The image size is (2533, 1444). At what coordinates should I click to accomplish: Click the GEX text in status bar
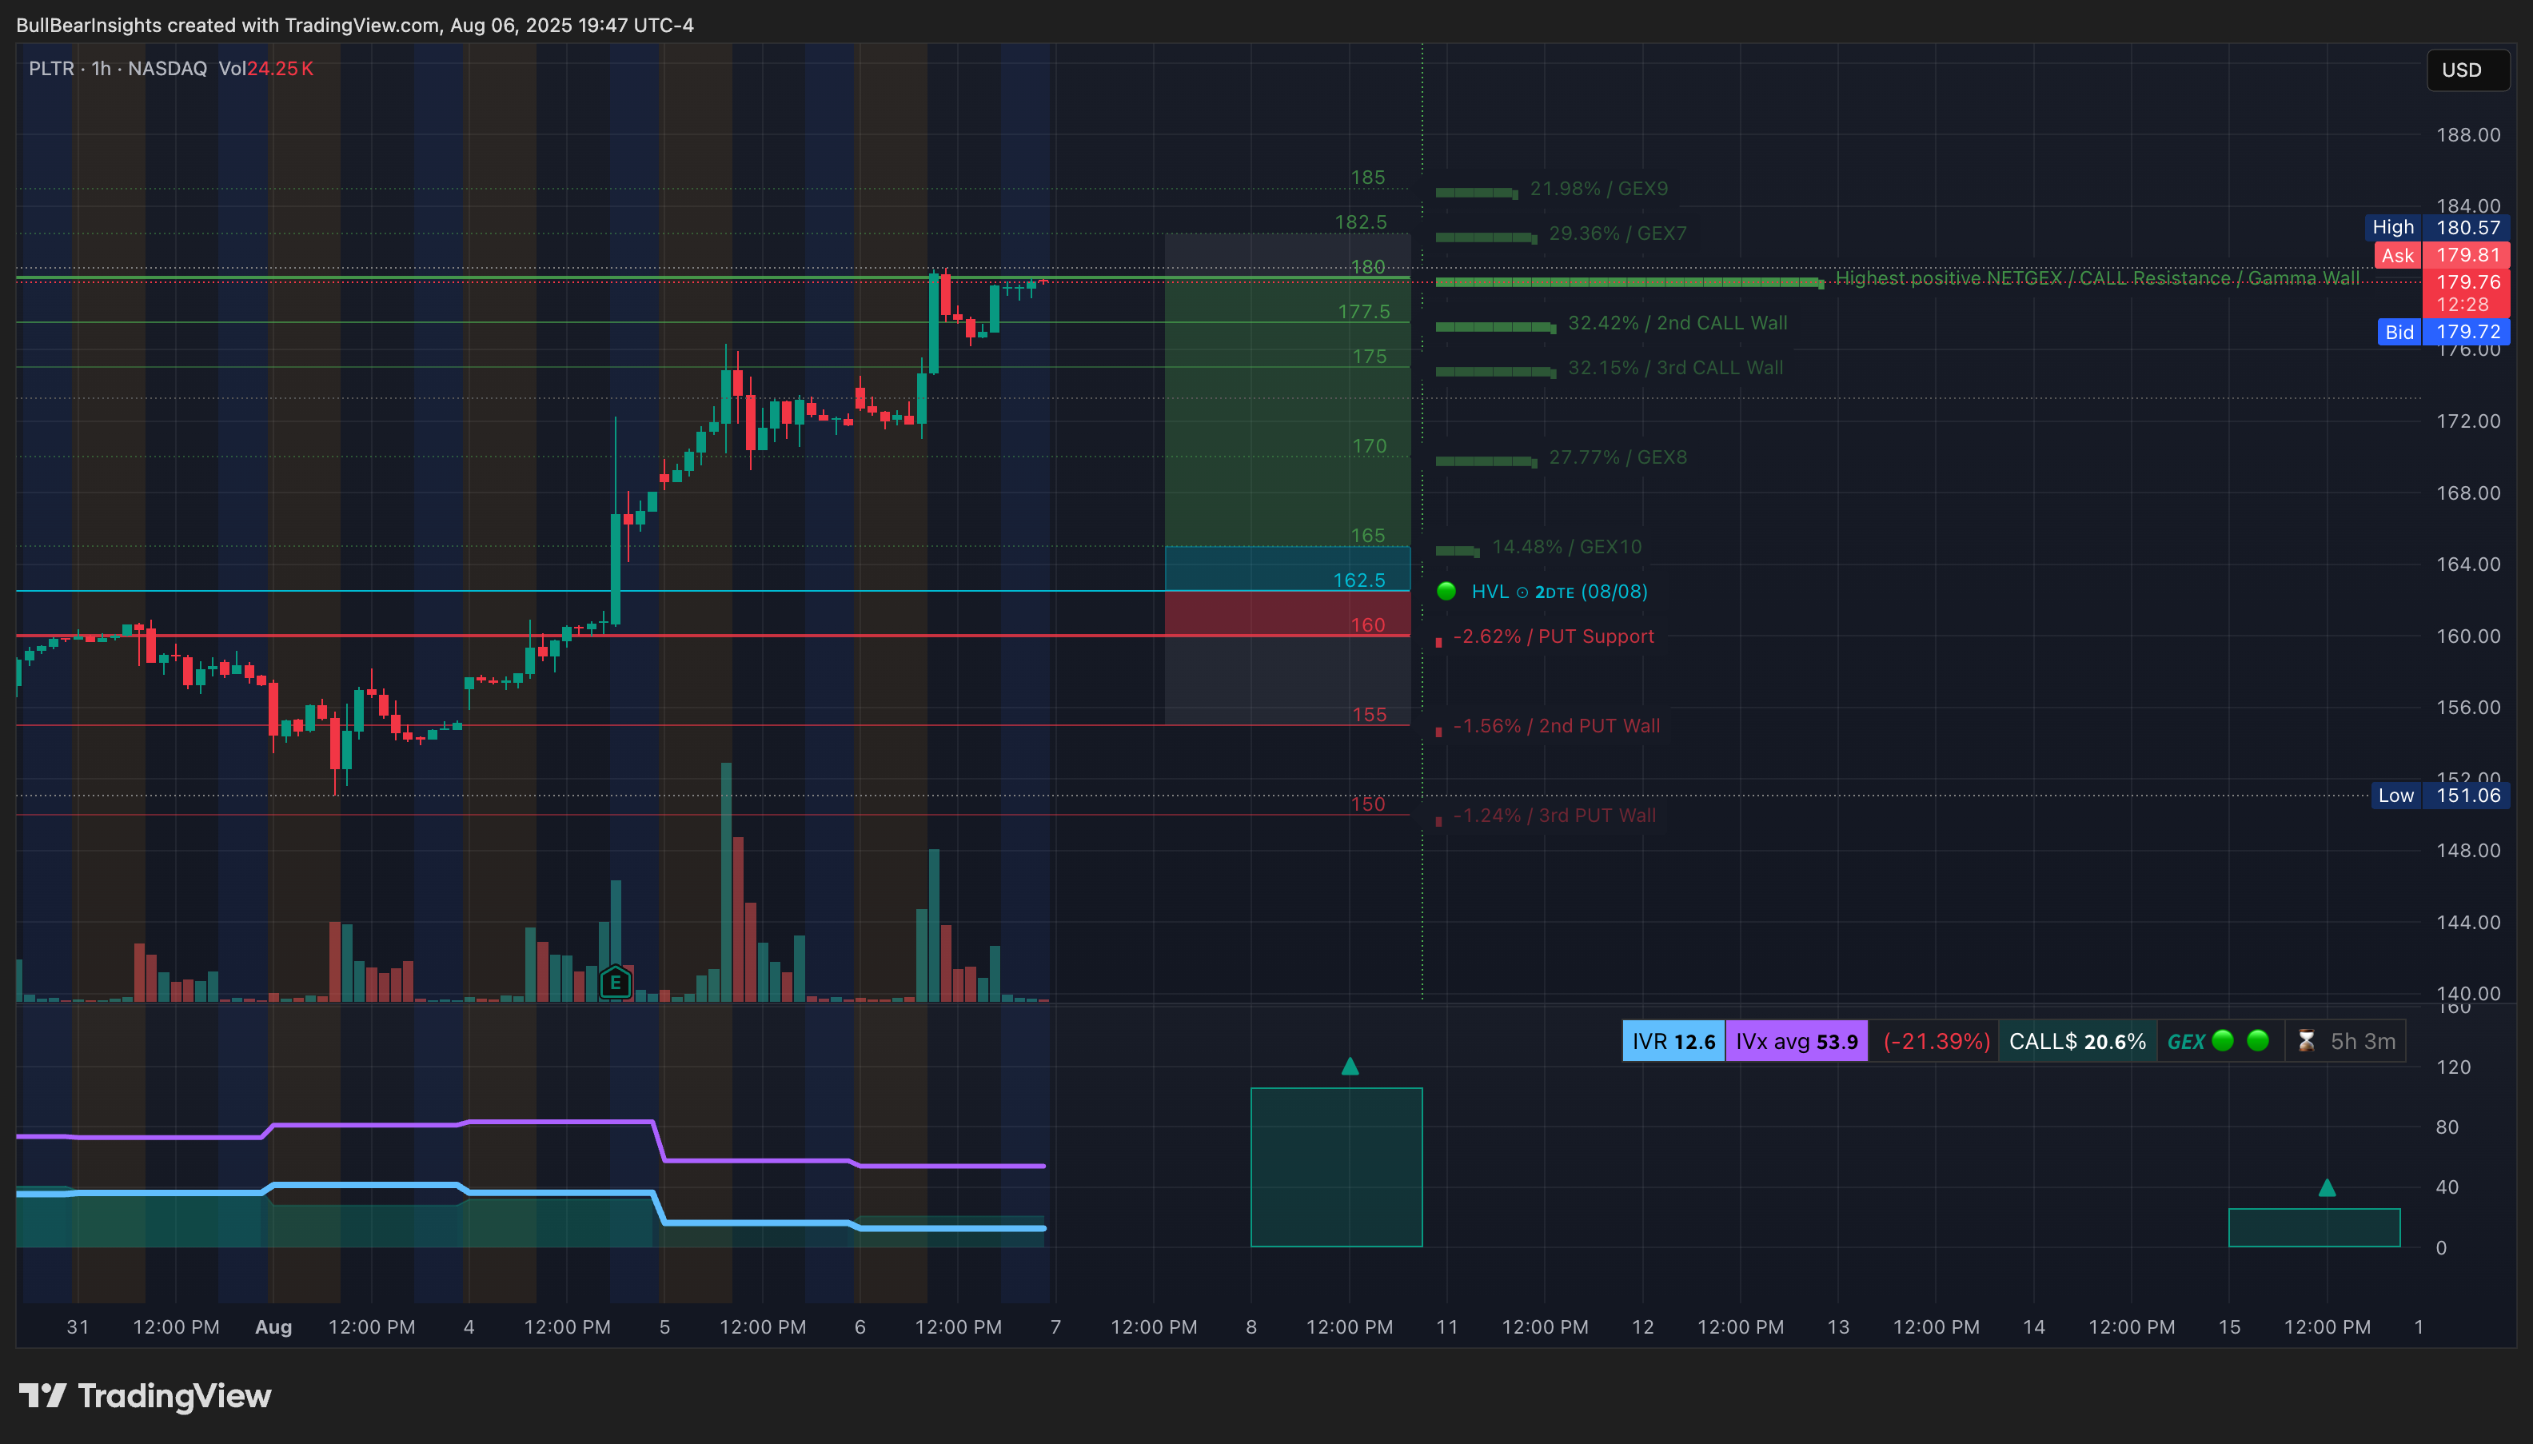pyautogui.click(x=2186, y=1041)
